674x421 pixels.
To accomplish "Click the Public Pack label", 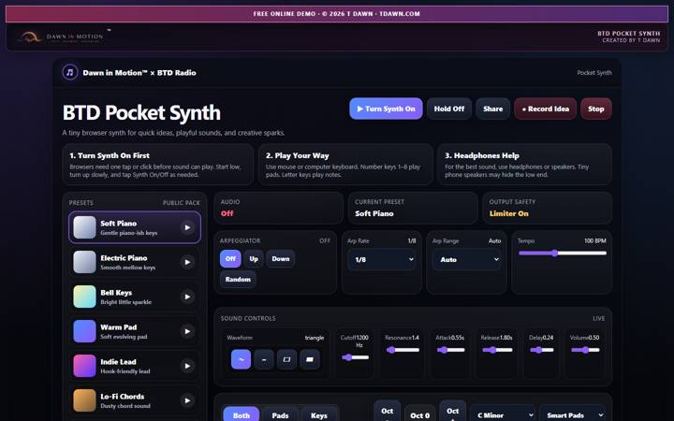I will [x=182, y=203].
